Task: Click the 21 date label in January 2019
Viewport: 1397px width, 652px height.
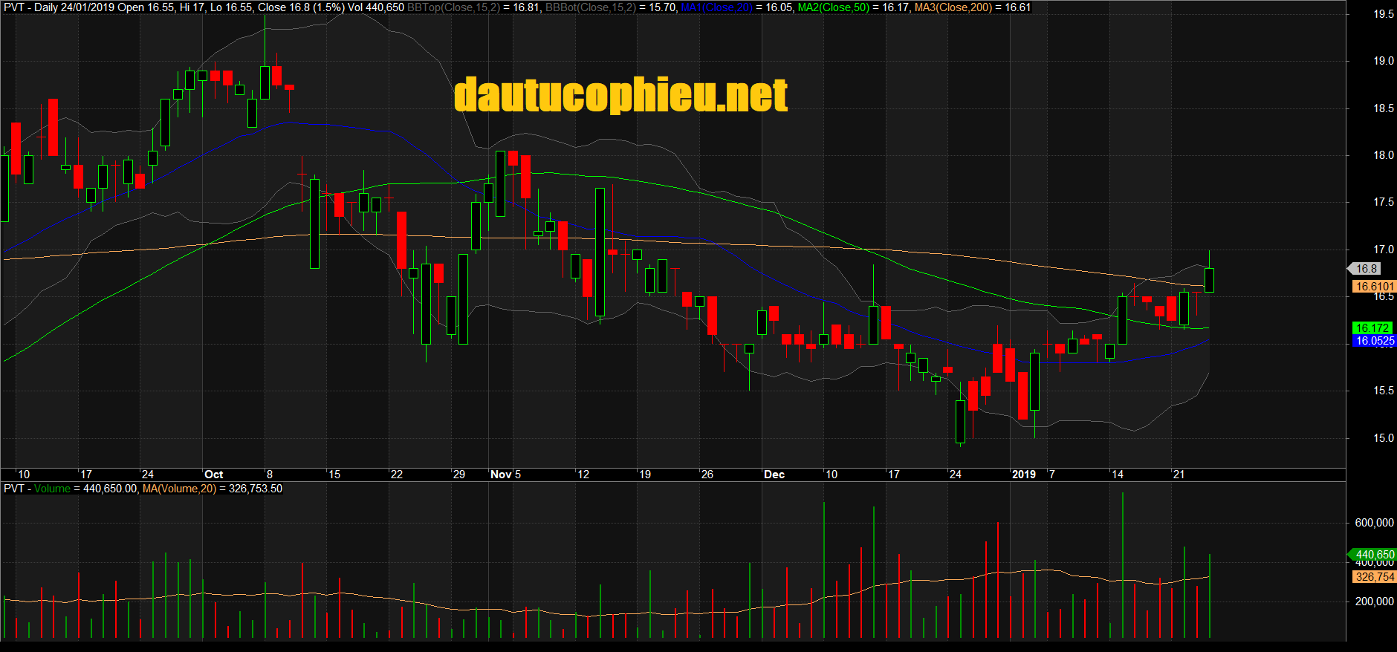Action: coord(1179,475)
